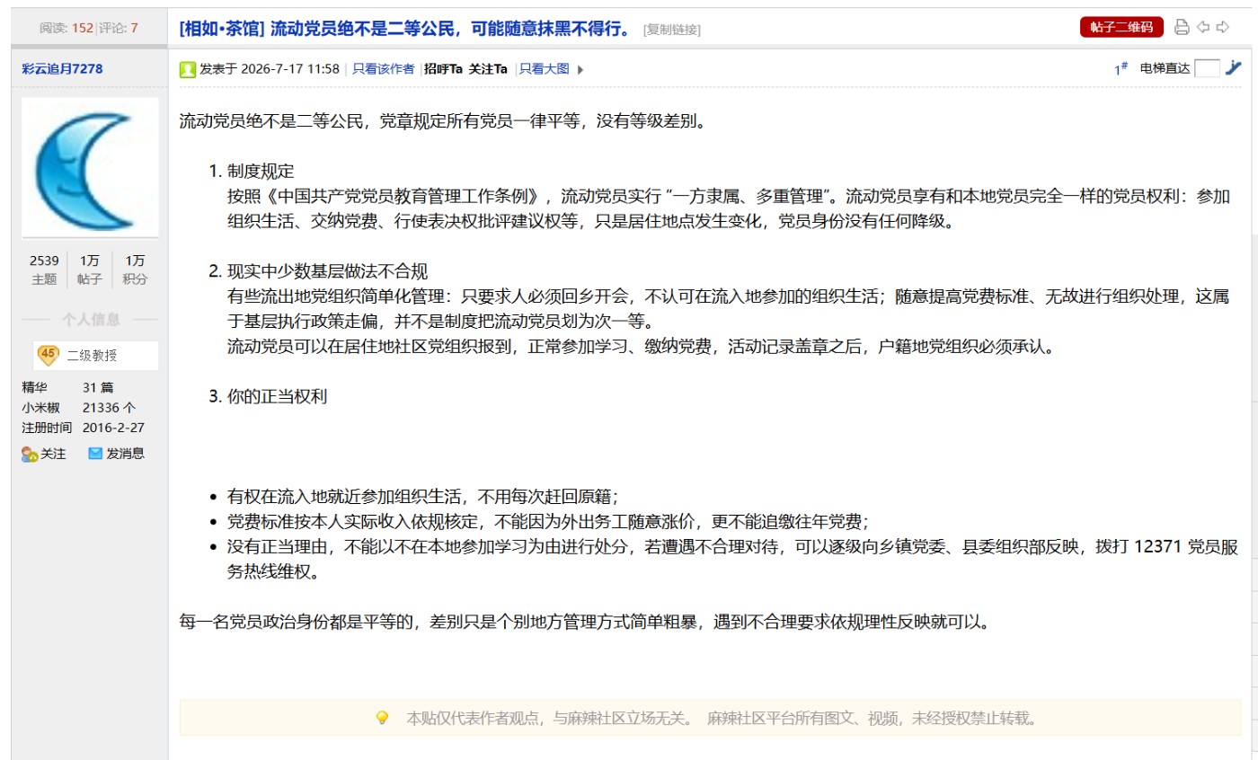The image size is (1258, 760).
Task: Click 招呼Ta to greet the author
Action: click(x=443, y=68)
